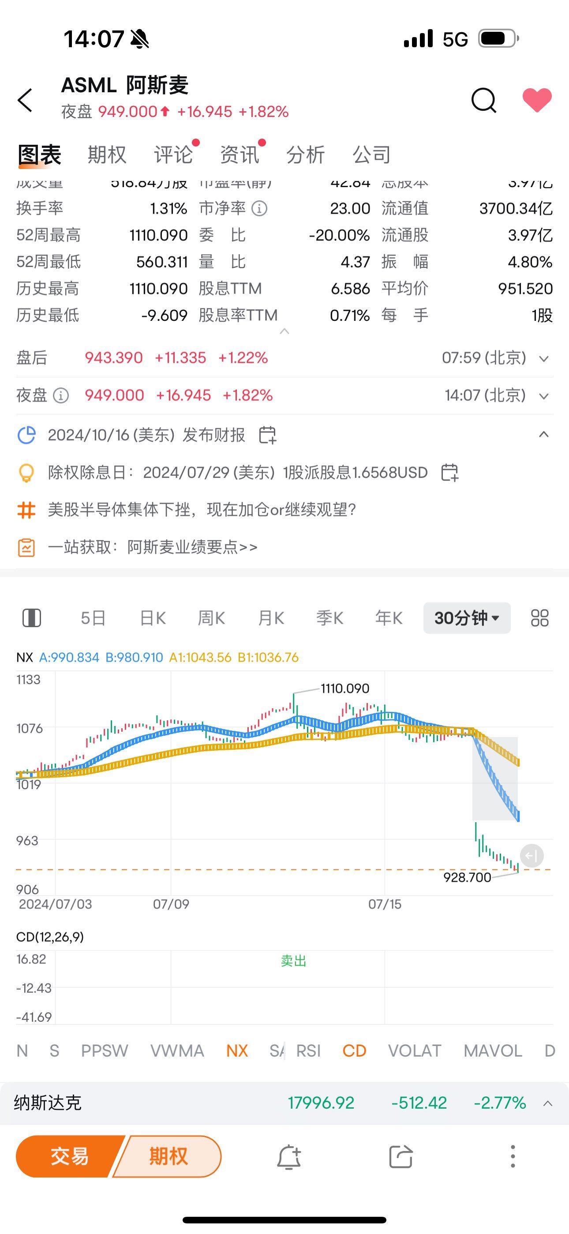Switch to the 评论 tab
Viewport: 569px width, 1234px height.
tap(173, 155)
